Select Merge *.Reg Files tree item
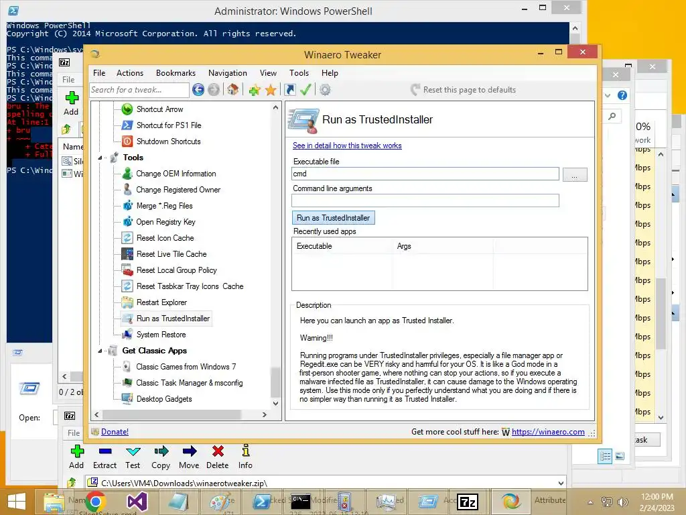The height and width of the screenshot is (515, 686). 164,206
